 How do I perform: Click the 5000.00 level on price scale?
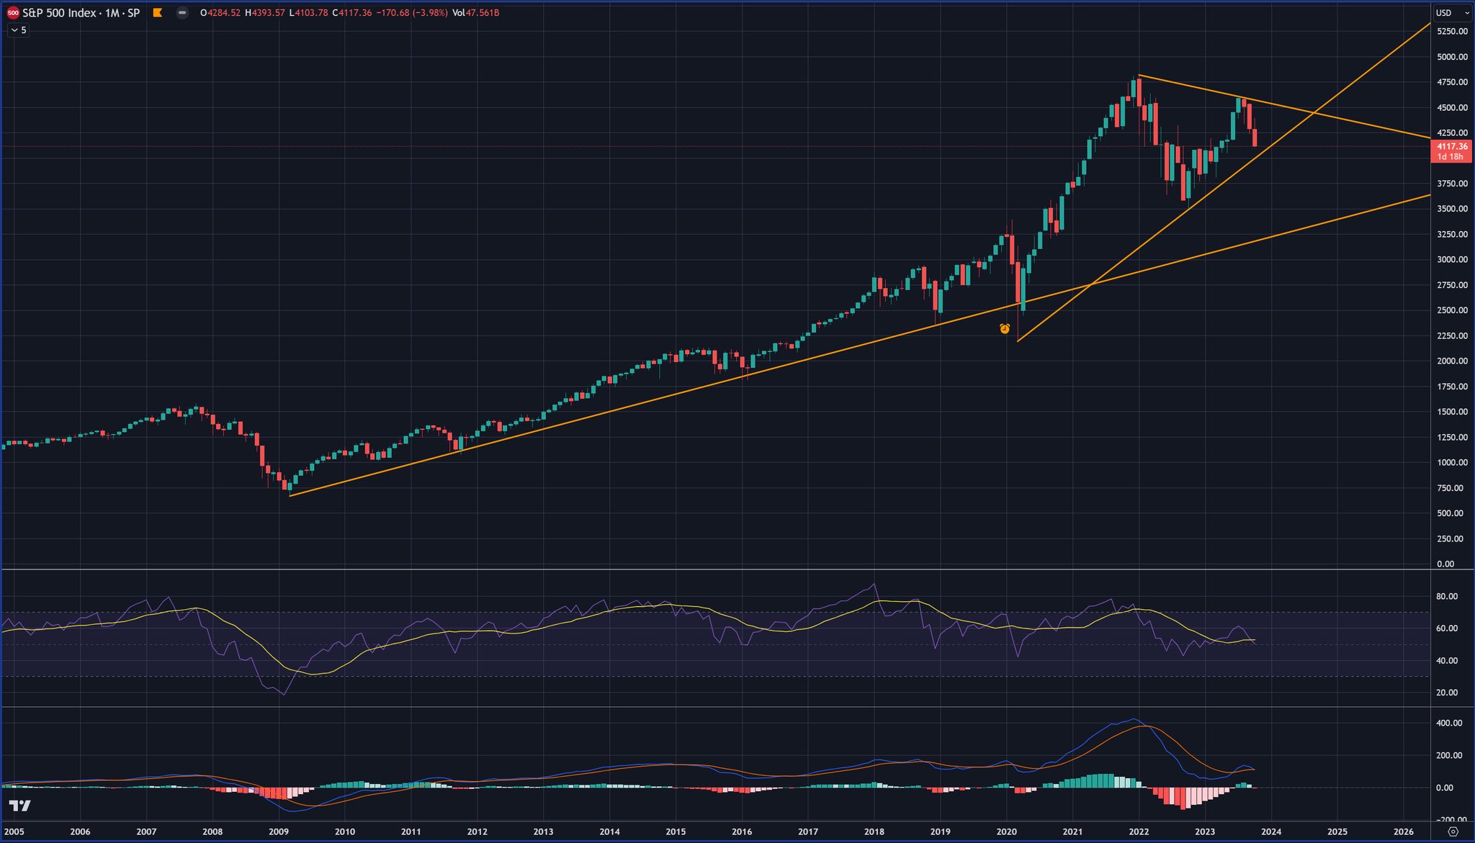[1451, 57]
